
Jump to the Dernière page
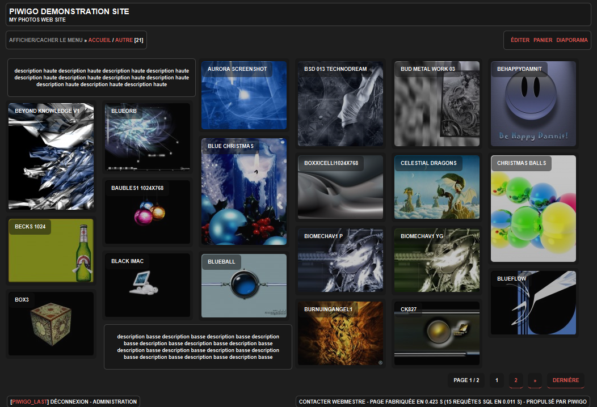(x=565, y=380)
